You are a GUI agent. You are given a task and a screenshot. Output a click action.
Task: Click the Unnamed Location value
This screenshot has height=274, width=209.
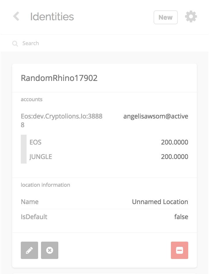click(160, 202)
